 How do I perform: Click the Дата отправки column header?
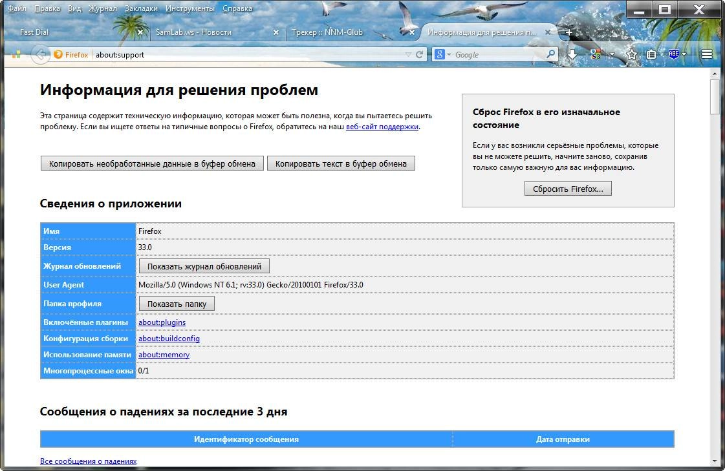(563, 439)
